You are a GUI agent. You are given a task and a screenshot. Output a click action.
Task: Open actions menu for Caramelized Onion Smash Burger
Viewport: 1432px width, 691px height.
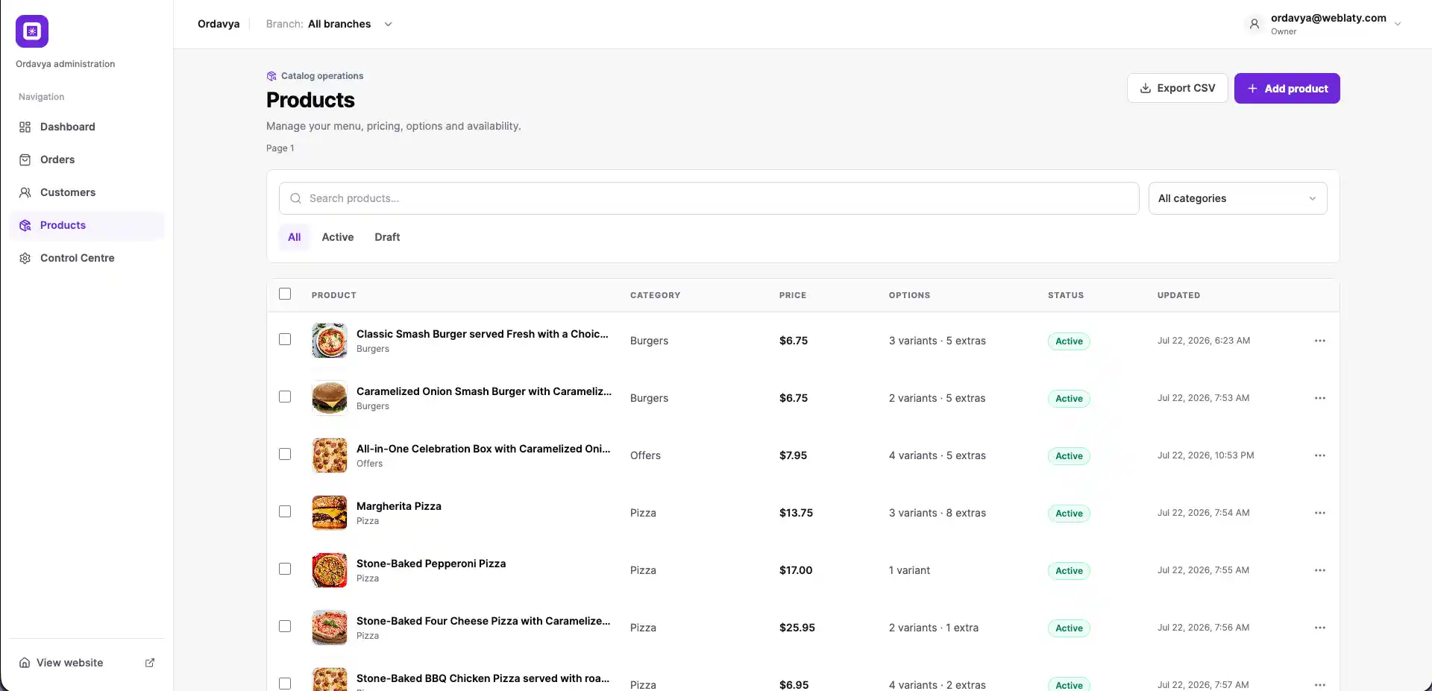coord(1320,398)
